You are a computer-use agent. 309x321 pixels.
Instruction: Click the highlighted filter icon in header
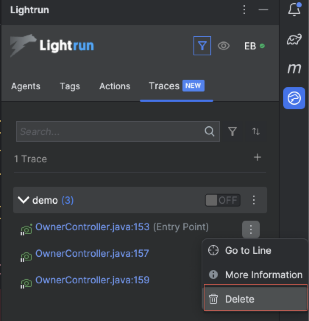[x=202, y=46]
